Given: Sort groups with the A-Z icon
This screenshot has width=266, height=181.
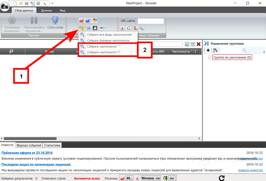Looking at the screenshot, I should (x=215, y=50).
